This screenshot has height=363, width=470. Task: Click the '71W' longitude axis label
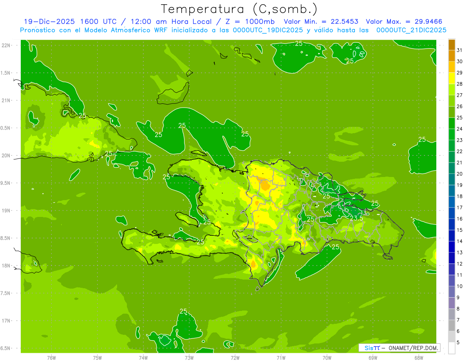281,358
